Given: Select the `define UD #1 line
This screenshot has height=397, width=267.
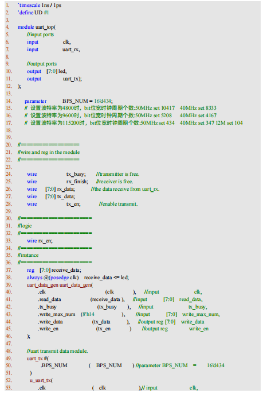Looking at the screenshot, I should click(x=33, y=13).
